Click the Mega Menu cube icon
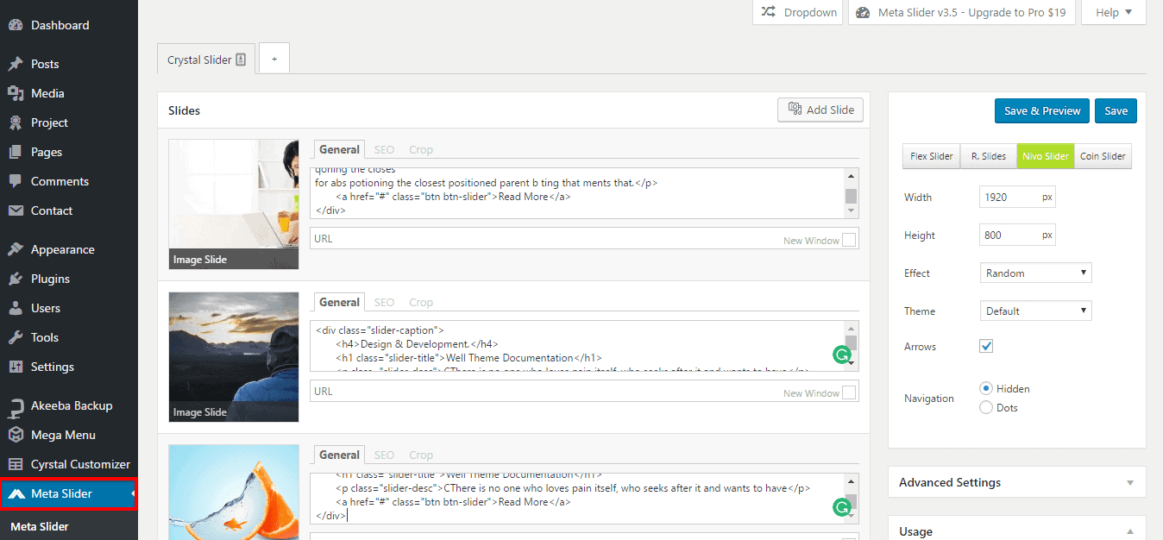 (16, 435)
